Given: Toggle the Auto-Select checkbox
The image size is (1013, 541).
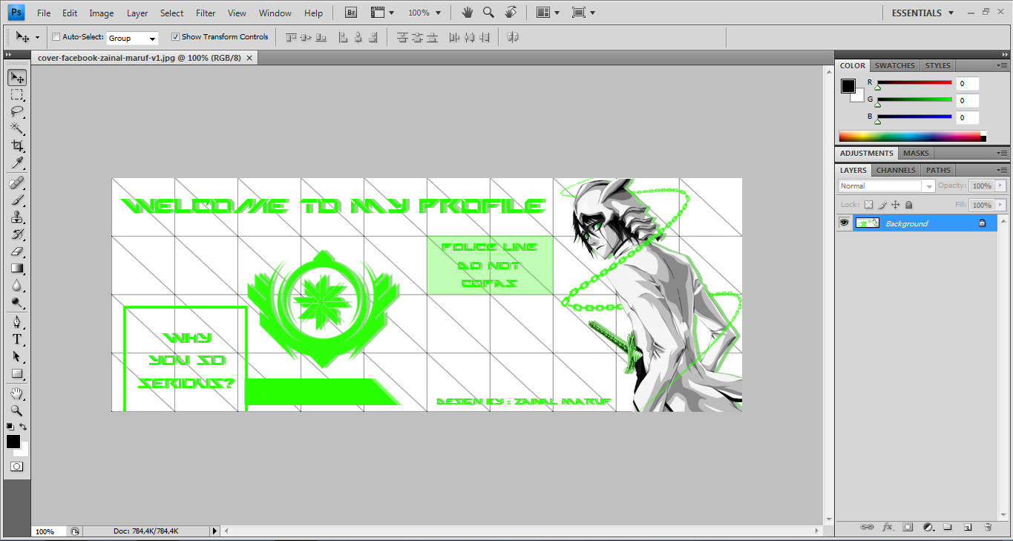Looking at the screenshot, I should click(x=56, y=36).
